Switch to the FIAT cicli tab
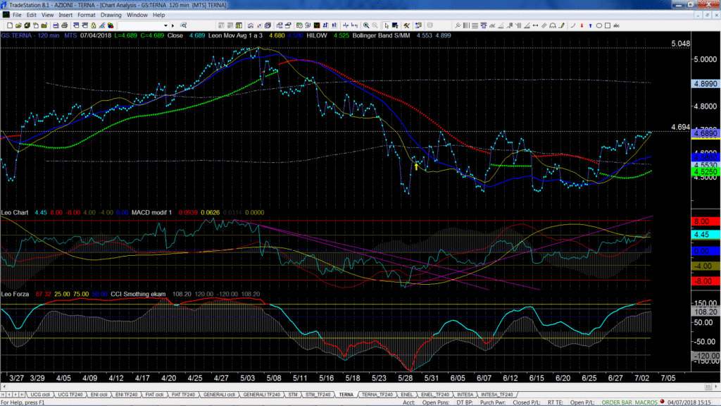This screenshot has width=721, height=406. pos(154,395)
